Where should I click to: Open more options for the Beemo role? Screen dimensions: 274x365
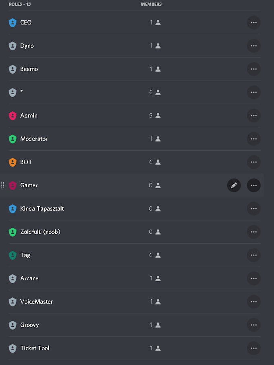click(254, 69)
